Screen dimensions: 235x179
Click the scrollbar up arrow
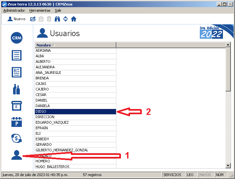(x=228, y=45)
